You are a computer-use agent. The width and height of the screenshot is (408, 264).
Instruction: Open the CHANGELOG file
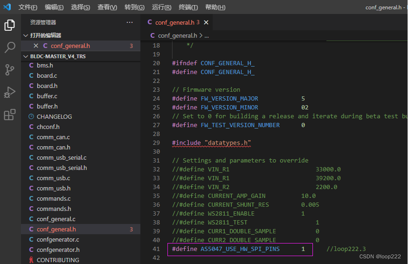tap(54, 116)
